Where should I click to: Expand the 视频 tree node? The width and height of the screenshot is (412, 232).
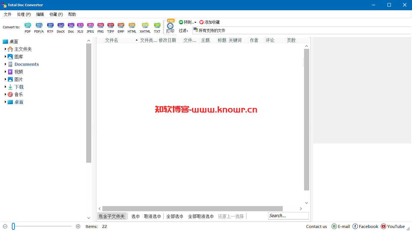tap(5, 72)
